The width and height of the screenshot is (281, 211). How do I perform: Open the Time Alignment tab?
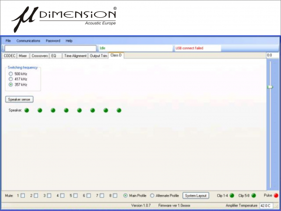tap(75, 55)
